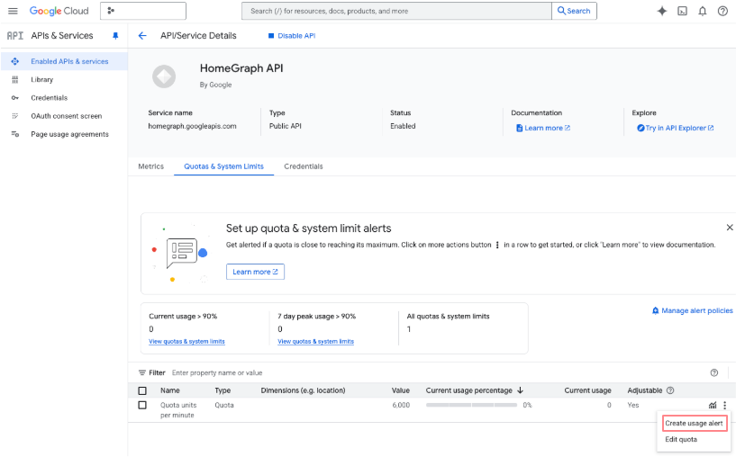Toggle the select-all checkbox in table header
Image resolution: width=736 pixels, height=457 pixels.
click(x=142, y=390)
